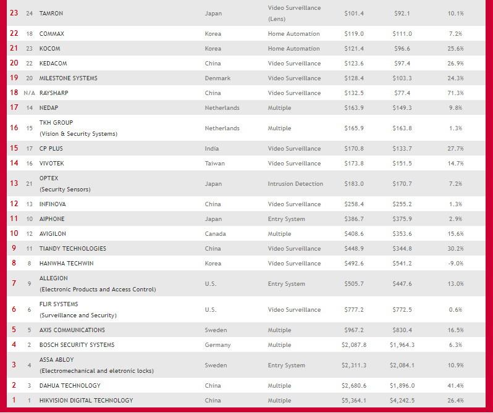Select the India country cell for CP PLUS
Screen dimensions: 493x413
[212, 148]
